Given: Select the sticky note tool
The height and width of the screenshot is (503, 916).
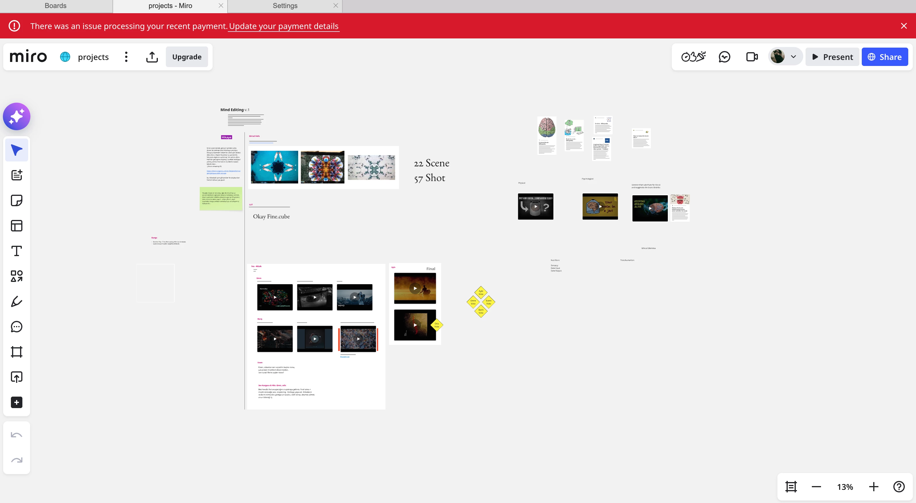Looking at the screenshot, I should click(17, 200).
